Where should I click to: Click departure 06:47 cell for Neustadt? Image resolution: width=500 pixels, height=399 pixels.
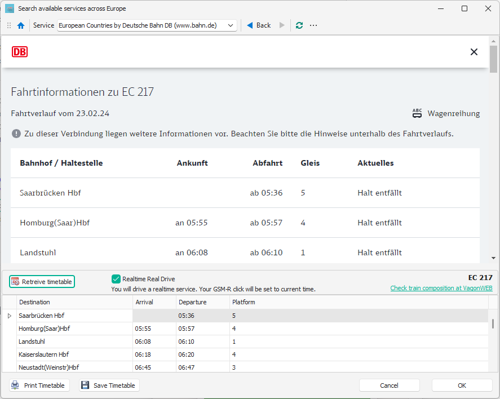point(203,367)
